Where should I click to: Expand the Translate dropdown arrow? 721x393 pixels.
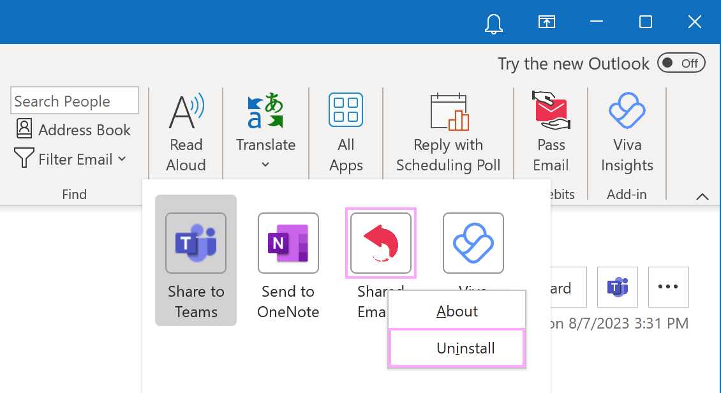[265, 164]
